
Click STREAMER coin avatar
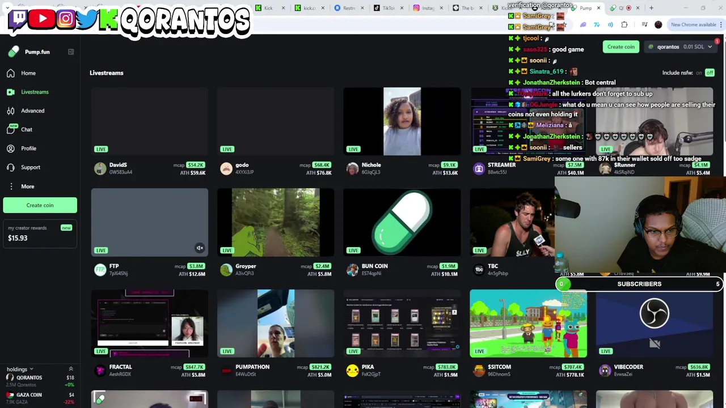pos(479,168)
